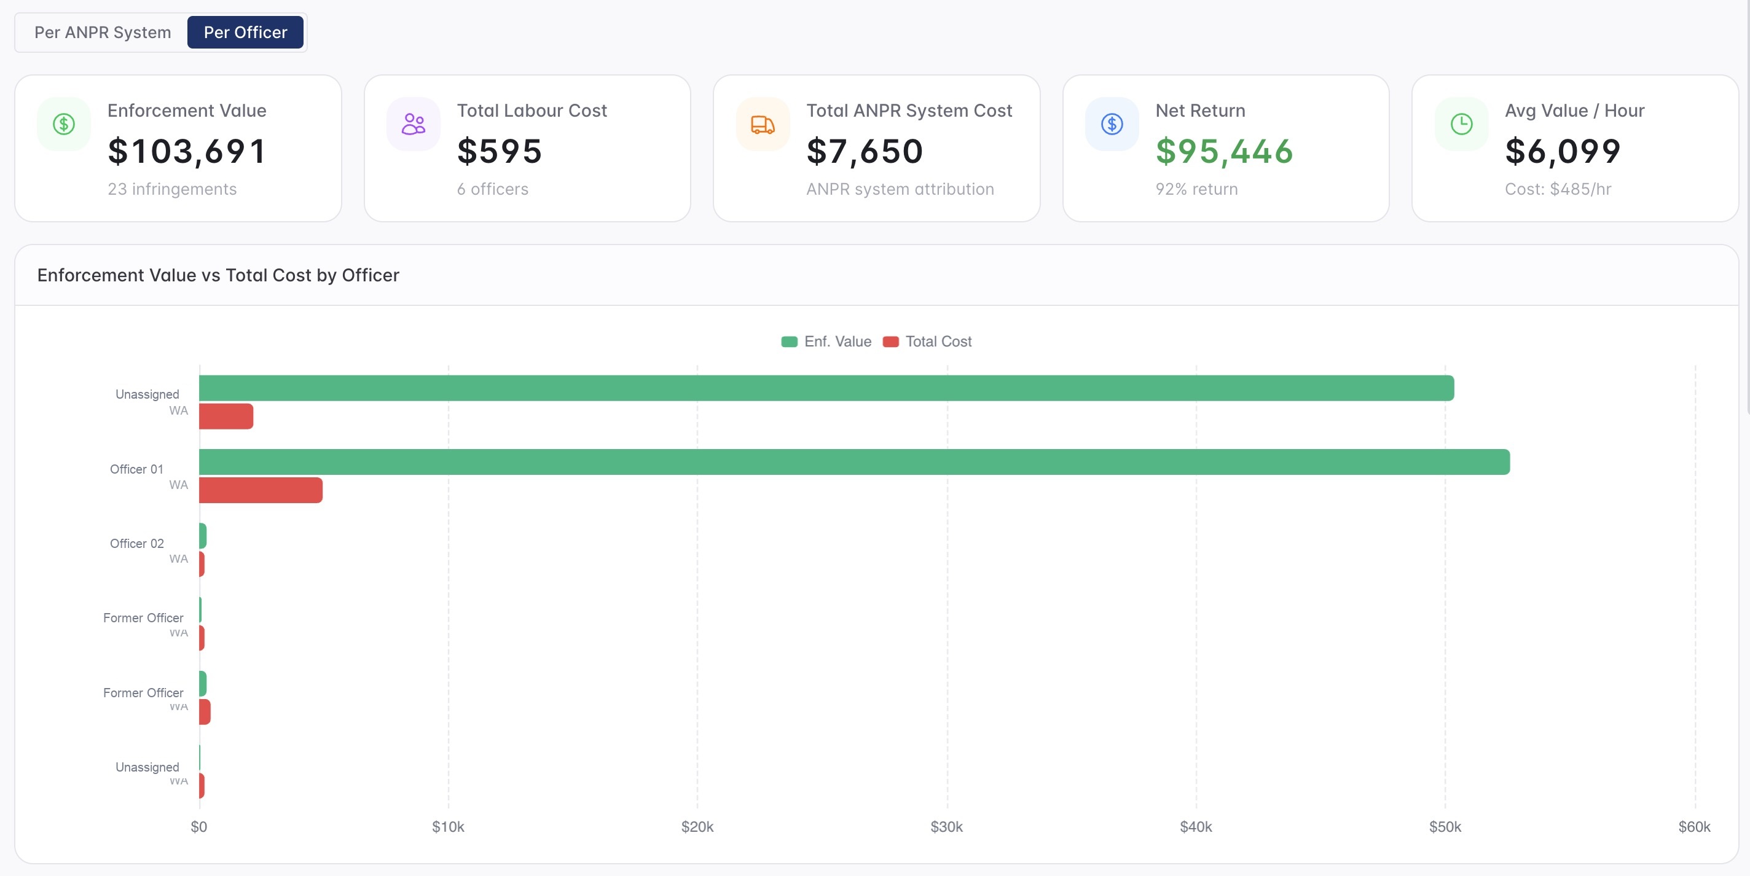1750x876 pixels.
Task: Click the purple officers Labour Cost icon
Action: 413,124
